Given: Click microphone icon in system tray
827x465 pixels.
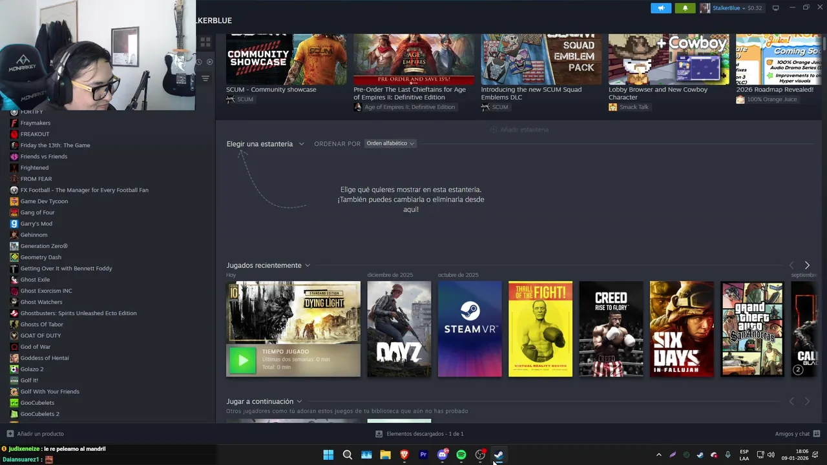Looking at the screenshot, I should [728, 455].
